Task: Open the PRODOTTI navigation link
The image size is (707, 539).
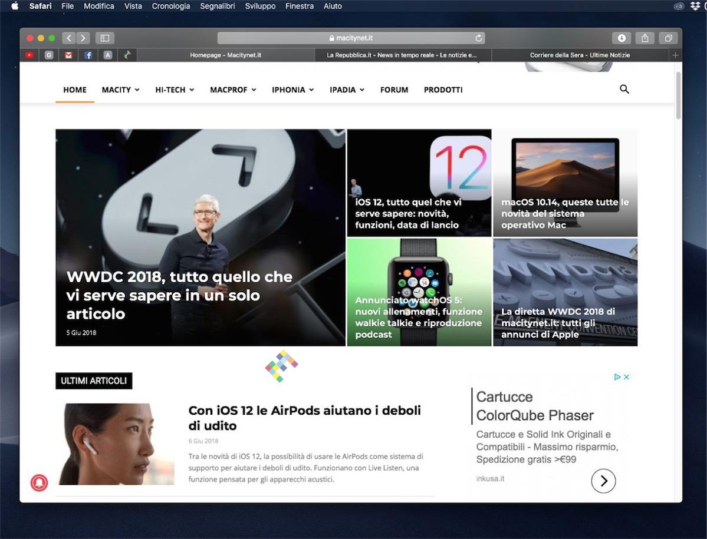Action: (x=443, y=90)
